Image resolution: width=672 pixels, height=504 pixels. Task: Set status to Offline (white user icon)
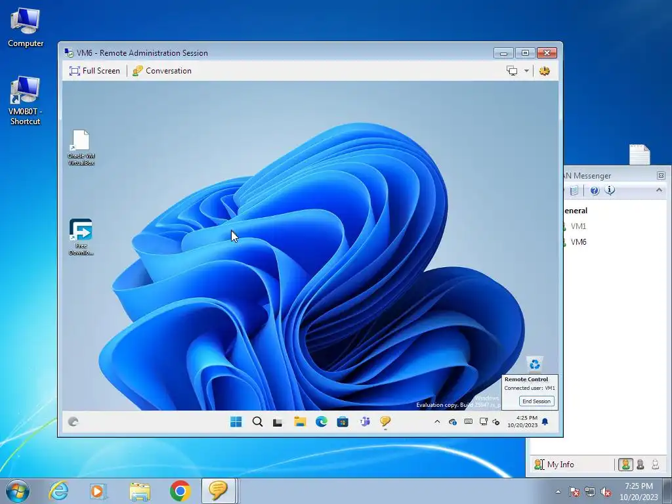pos(655,464)
